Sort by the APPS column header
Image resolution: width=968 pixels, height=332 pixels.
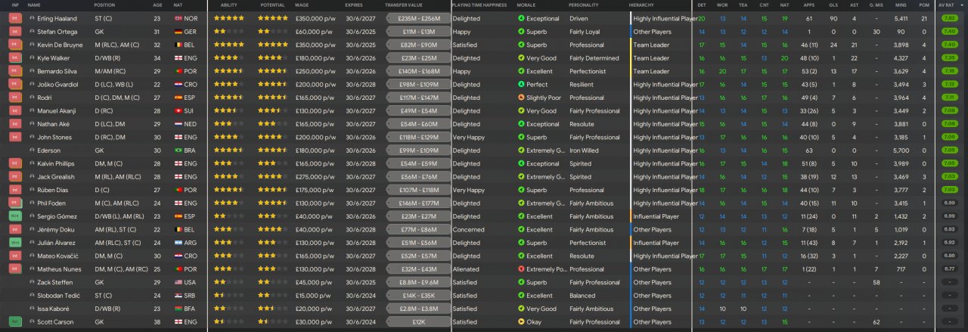click(x=808, y=5)
